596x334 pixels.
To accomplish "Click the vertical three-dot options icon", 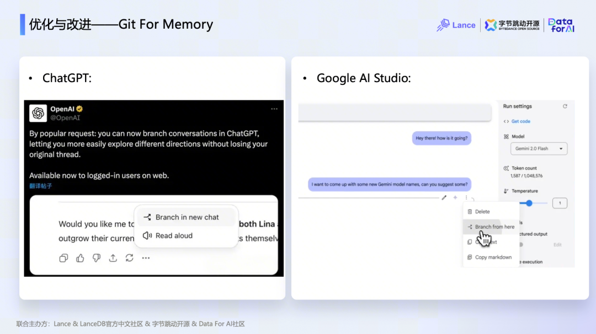I will point(466,197).
